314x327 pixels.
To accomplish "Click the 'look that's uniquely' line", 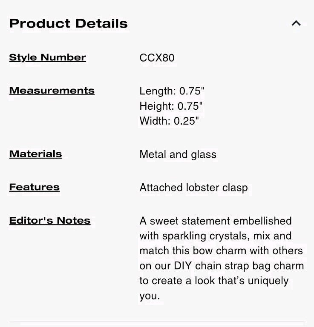I will click(x=214, y=281).
